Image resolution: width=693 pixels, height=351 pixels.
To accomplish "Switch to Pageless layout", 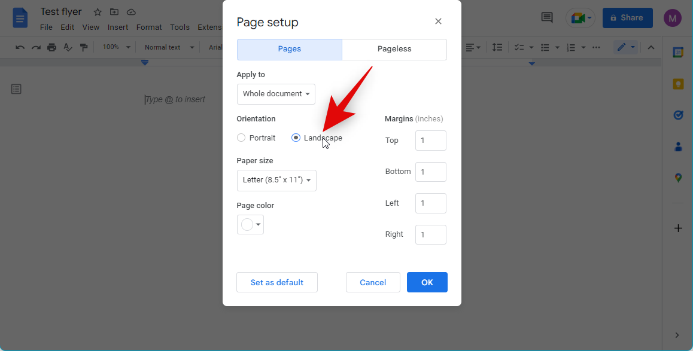I will pyautogui.click(x=394, y=49).
